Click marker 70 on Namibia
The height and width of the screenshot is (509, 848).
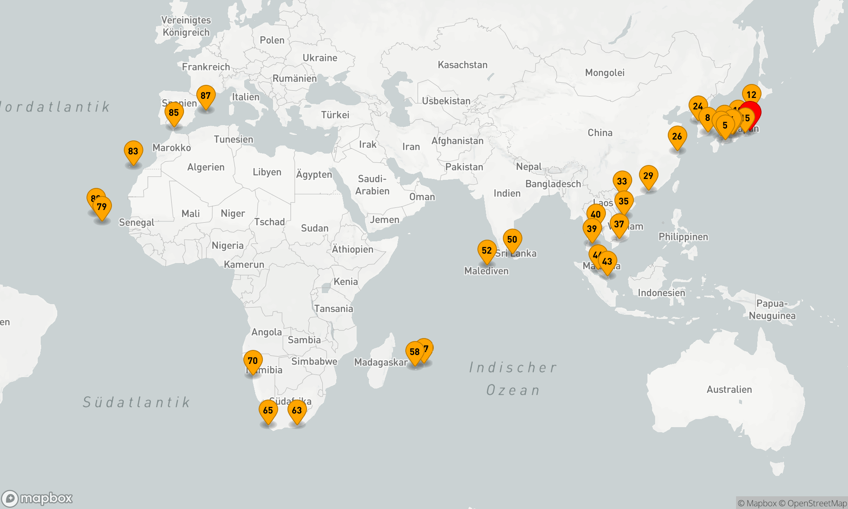click(x=253, y=361)
